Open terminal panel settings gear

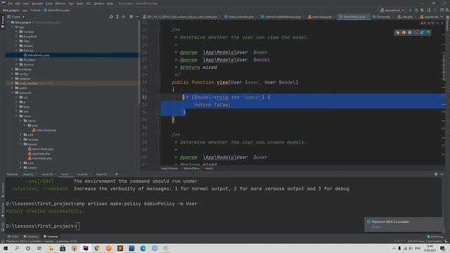click(436, 174)
